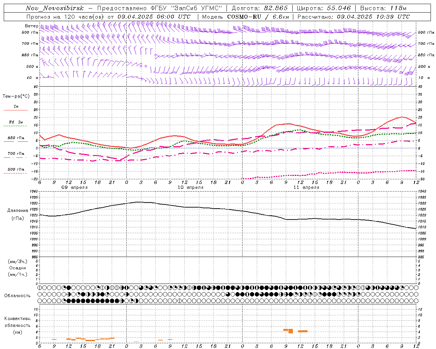436x349 pixels.
Task: Click the elevation text Высота: 118м
Action: 383,8
